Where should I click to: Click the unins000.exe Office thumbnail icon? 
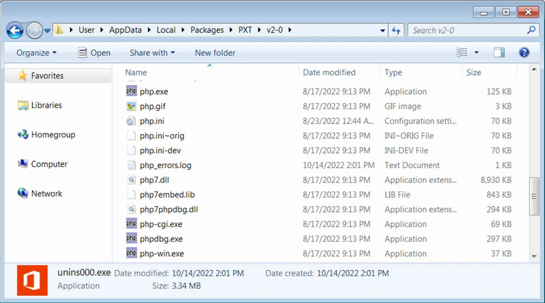(x=32, y=280)
